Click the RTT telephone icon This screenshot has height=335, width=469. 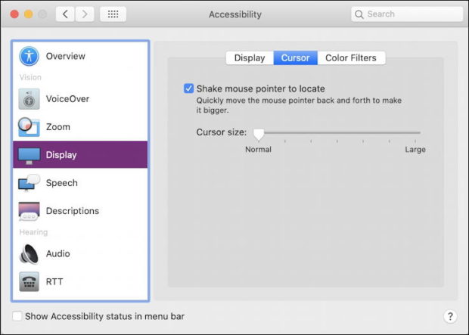29,282
